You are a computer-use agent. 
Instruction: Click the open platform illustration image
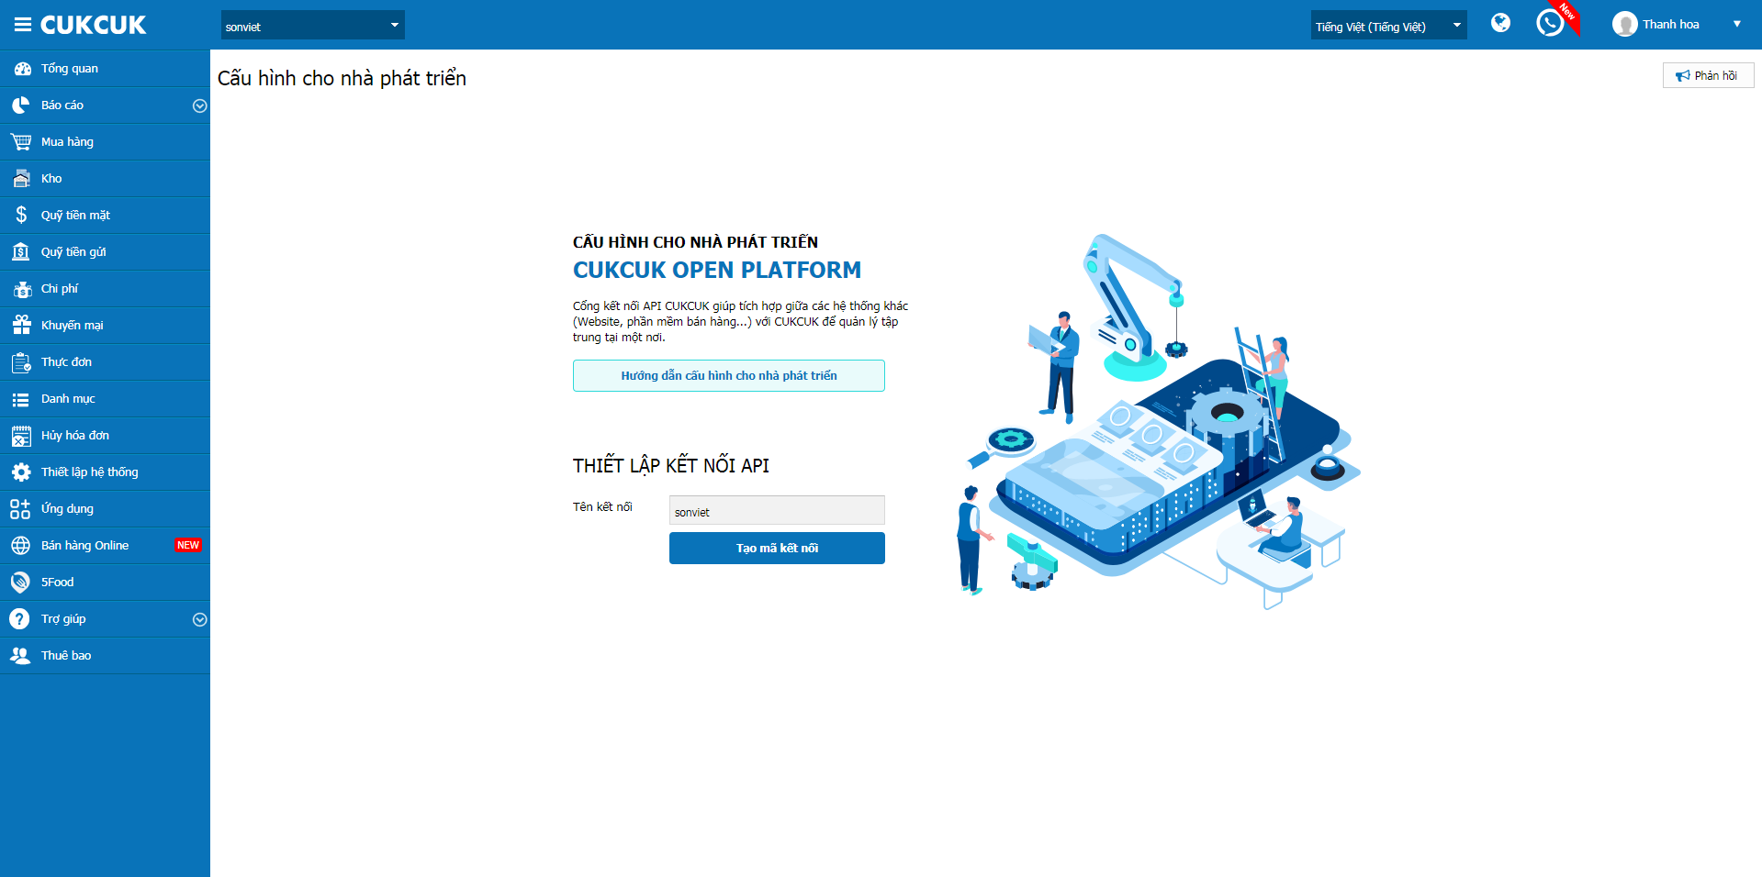(x=1157, y=420)
